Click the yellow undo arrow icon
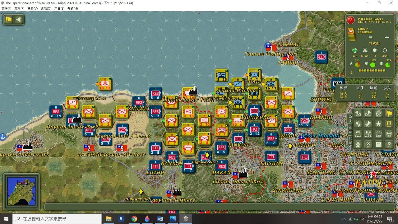The image size is (398, 224). point(389,124)
